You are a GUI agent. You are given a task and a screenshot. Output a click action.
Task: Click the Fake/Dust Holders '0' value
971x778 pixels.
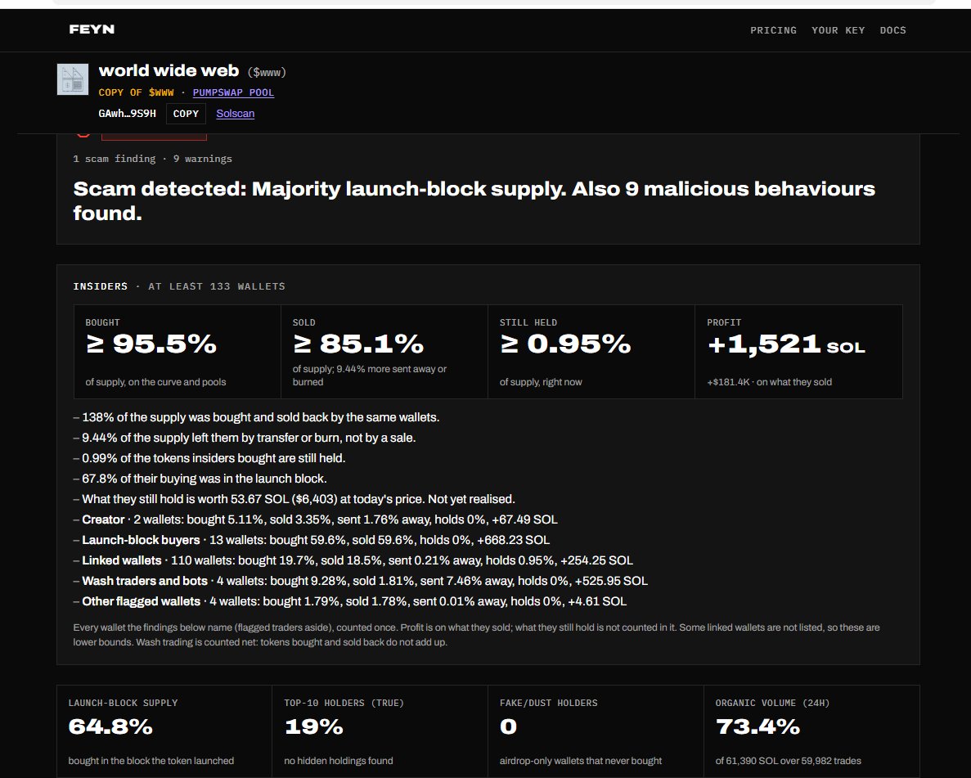click(x=509, y=726)
